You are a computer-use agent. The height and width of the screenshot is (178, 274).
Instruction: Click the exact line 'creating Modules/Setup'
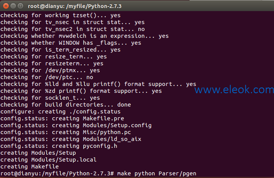(38, 153)
